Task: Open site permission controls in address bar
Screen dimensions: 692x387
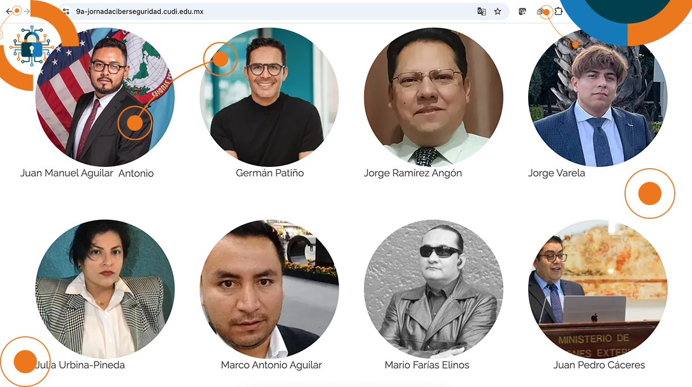Action: [x=66, y=11]
